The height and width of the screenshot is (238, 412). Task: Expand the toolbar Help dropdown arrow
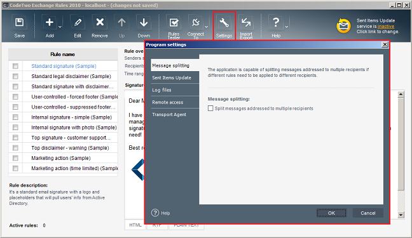tap(286, 27)
